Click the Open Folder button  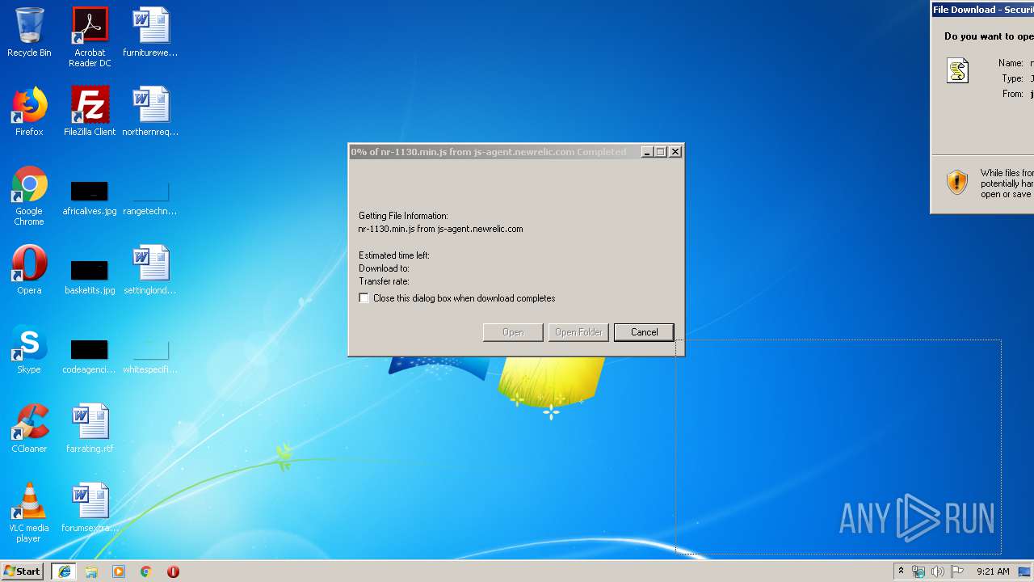click(578, 332)
